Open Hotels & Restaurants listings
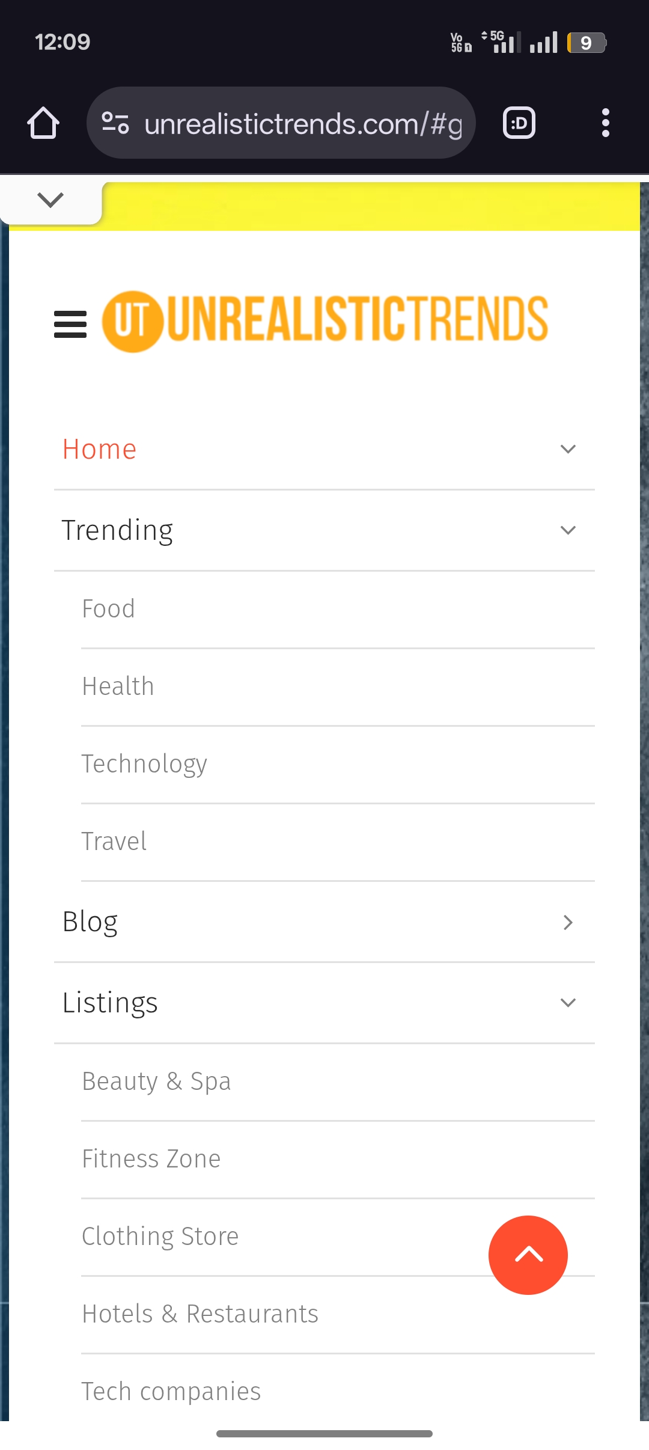The image size is (649, 1450). tap(200, 1314)
